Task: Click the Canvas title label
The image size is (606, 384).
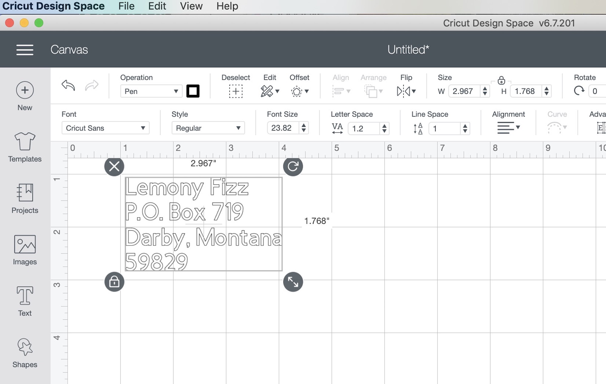Action: coord(69,50)
